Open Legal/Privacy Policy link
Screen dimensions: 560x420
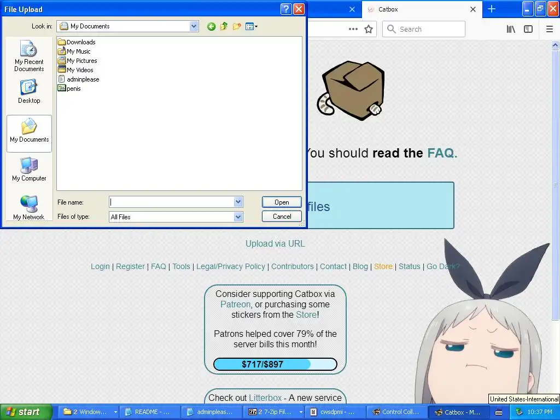231,266
